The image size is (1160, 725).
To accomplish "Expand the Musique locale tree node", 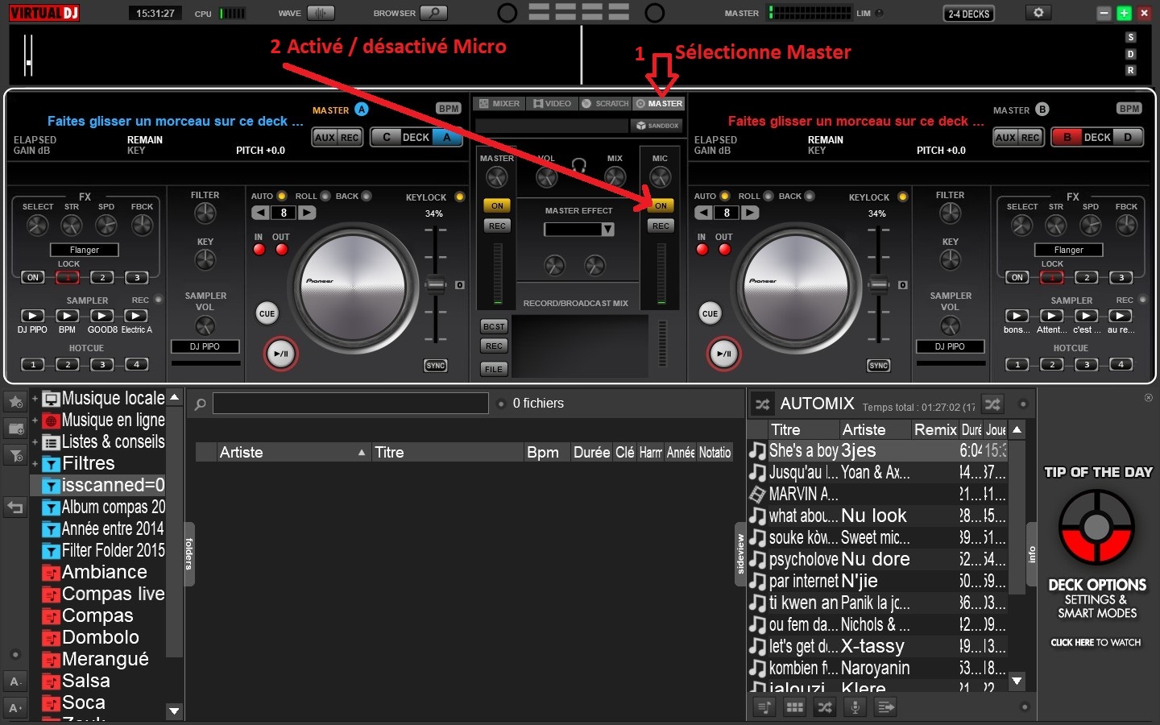I will click(x=35, y=399).
